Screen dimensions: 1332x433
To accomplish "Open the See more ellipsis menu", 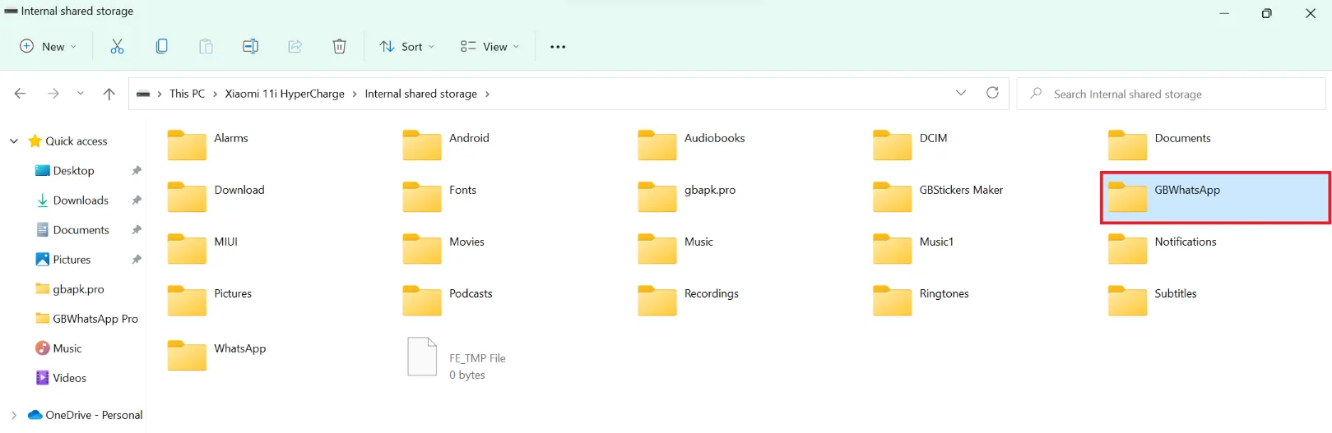I will [558, 47].
